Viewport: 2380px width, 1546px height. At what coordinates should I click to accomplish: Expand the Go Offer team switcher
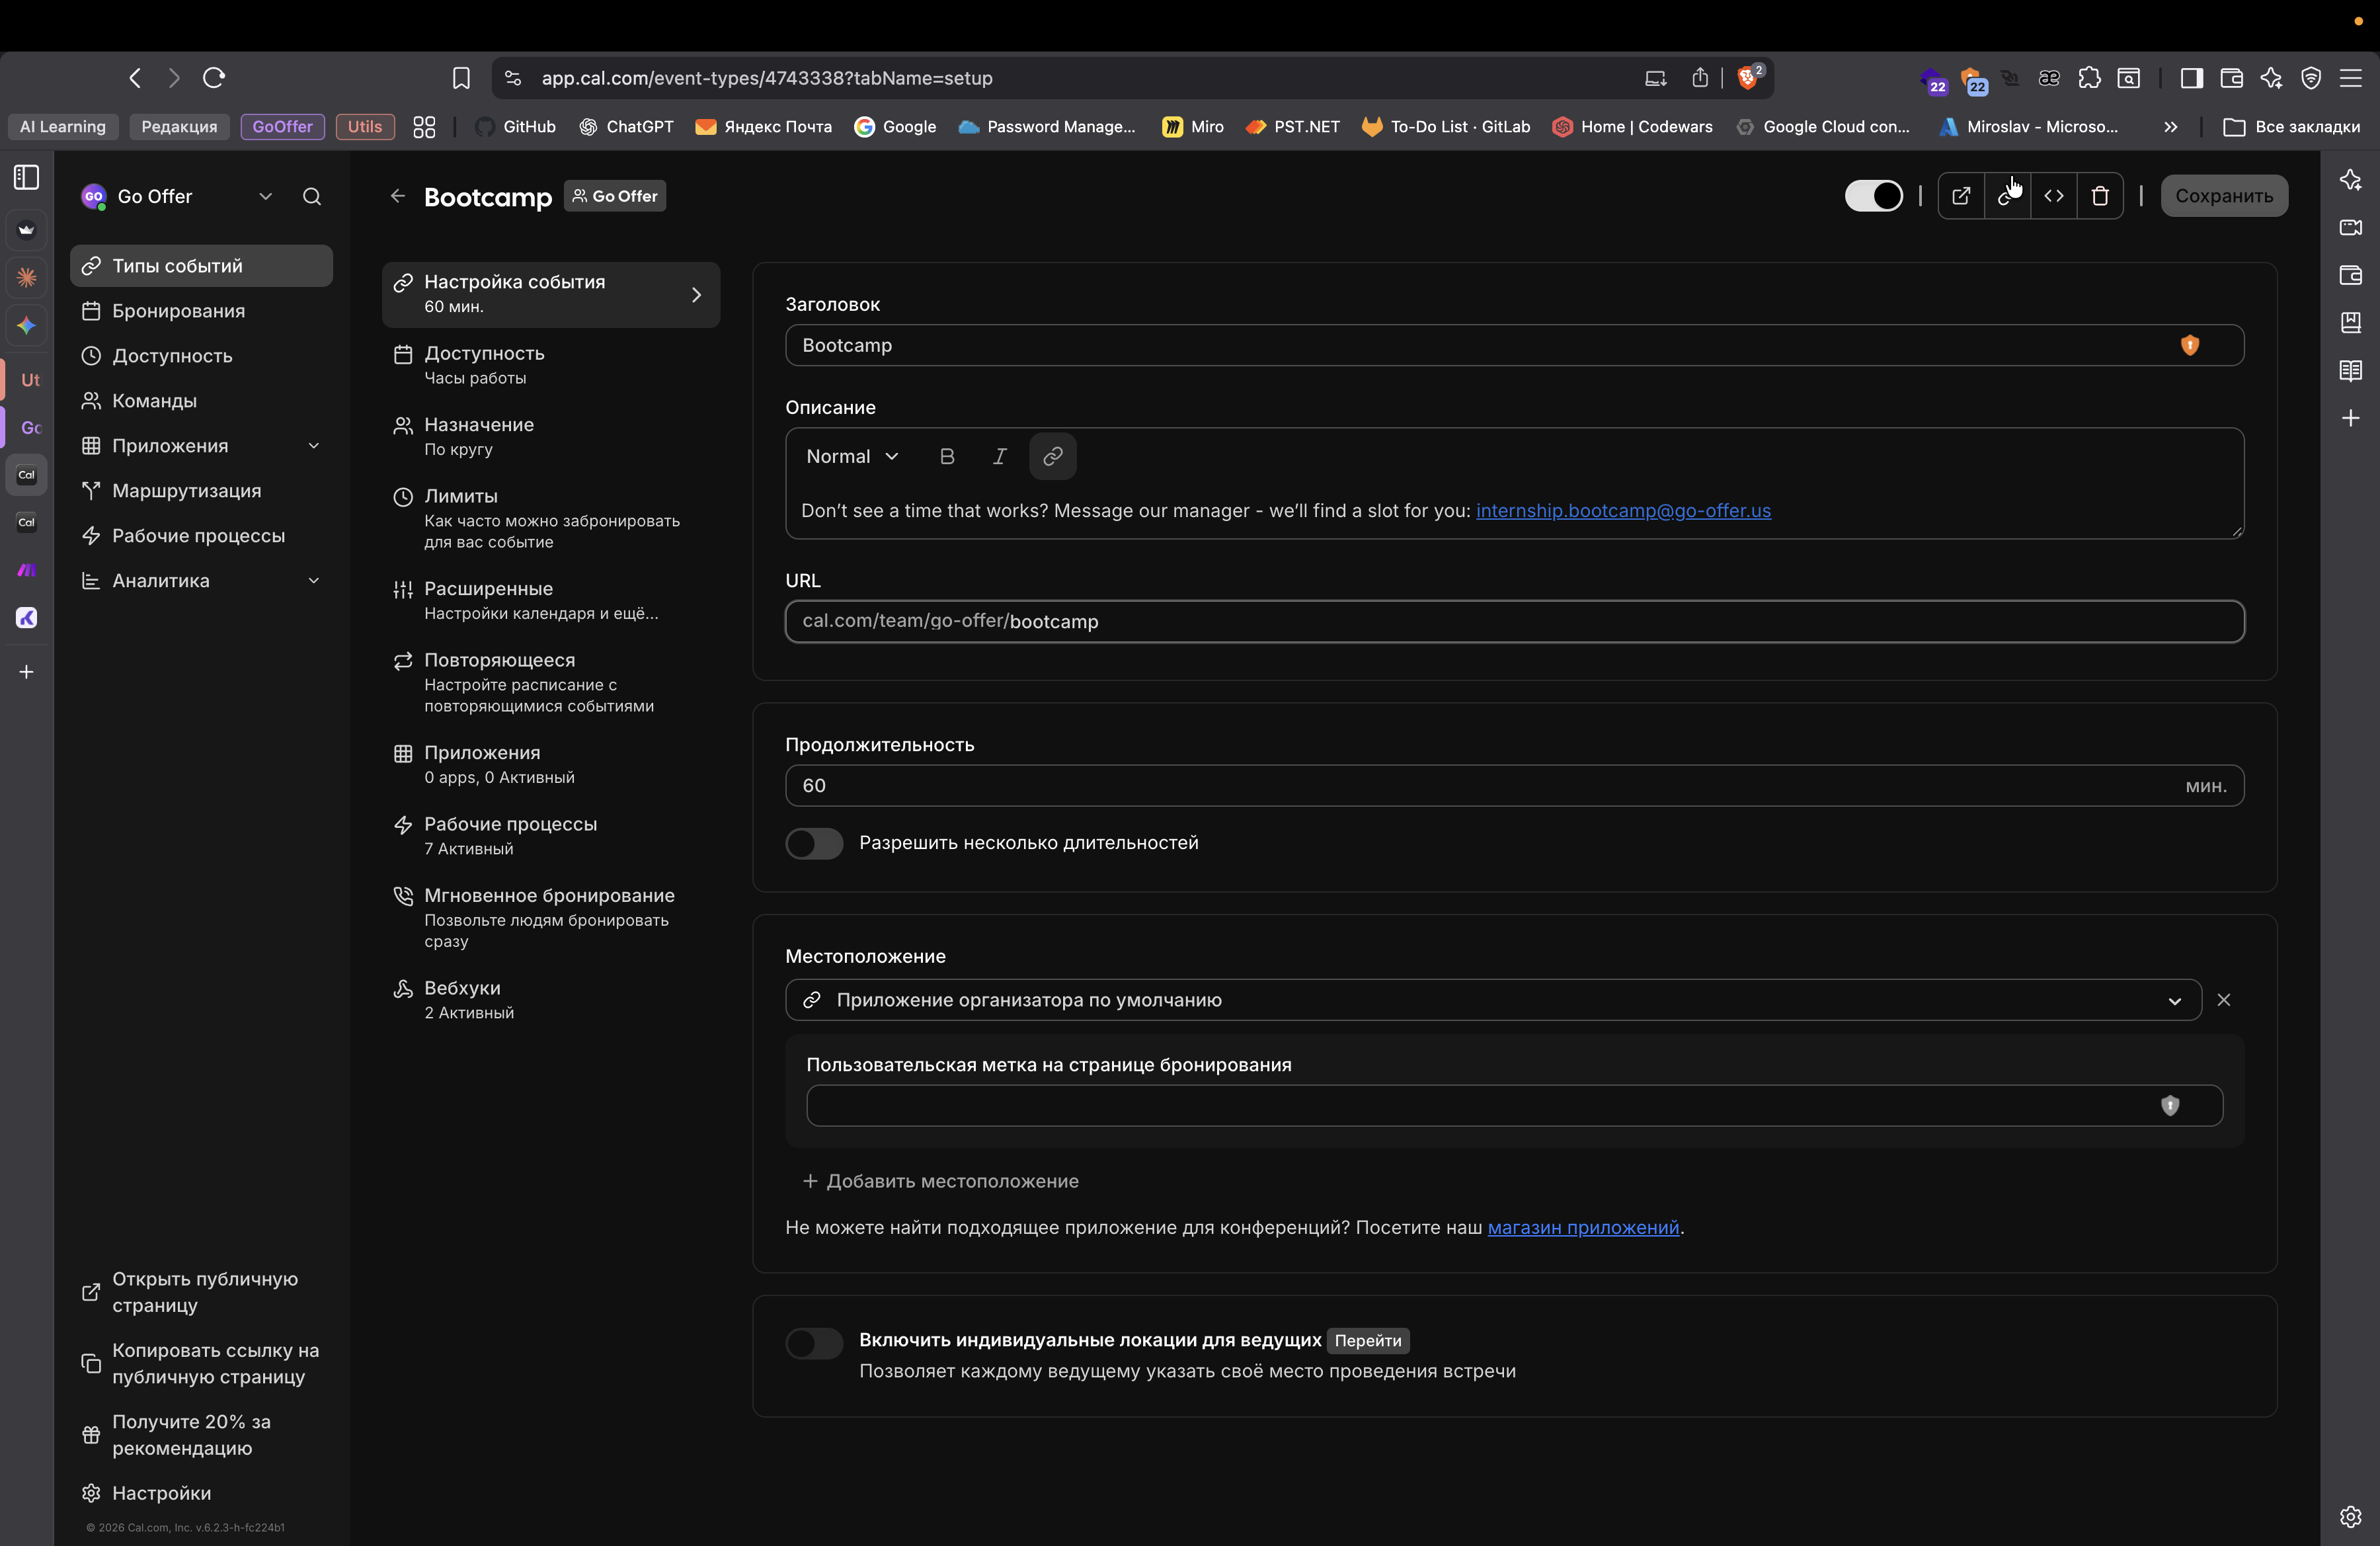(265, 196)
